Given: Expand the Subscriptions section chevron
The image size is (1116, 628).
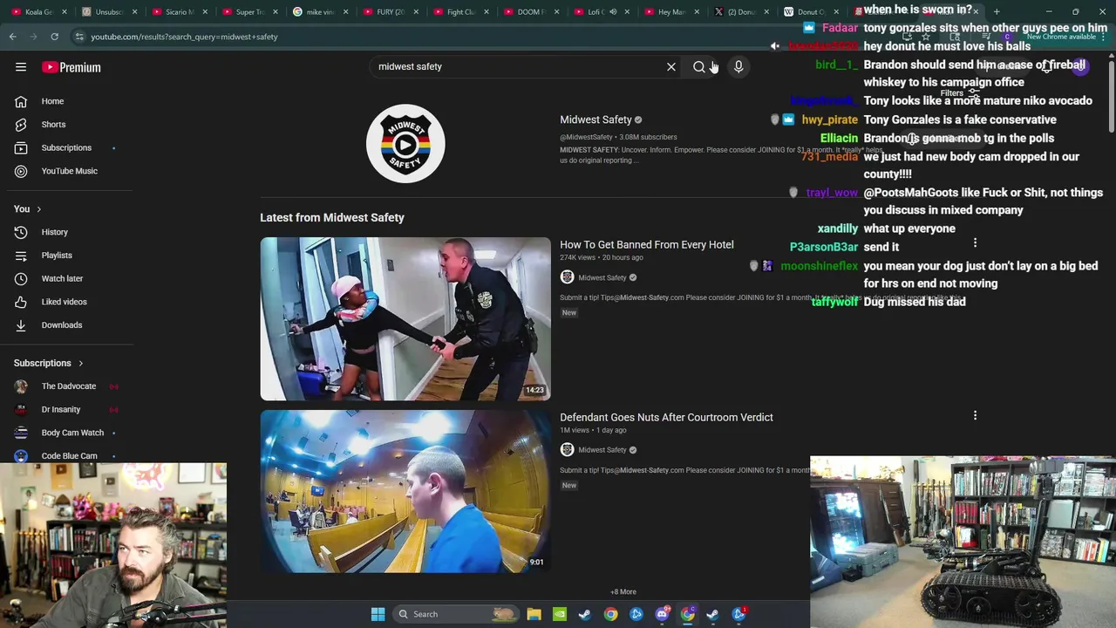Looking at the screenshot, I should (x=80, y=363).
